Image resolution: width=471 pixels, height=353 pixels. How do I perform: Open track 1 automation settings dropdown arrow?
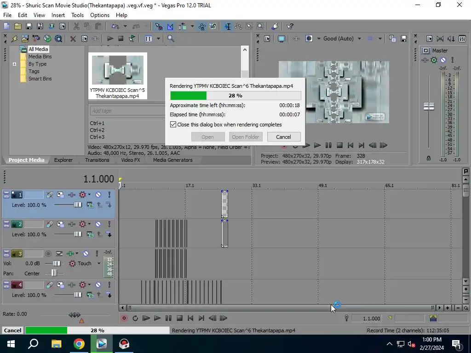(89, 195)
